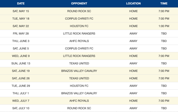
Task: Click the LOCATION column header
Action: 133,4
